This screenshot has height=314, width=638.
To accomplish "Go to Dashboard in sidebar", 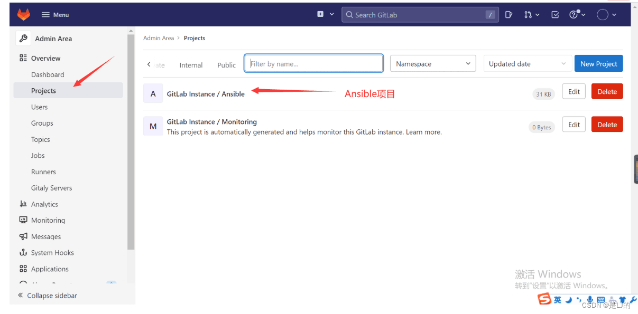I will coord(48,74).
